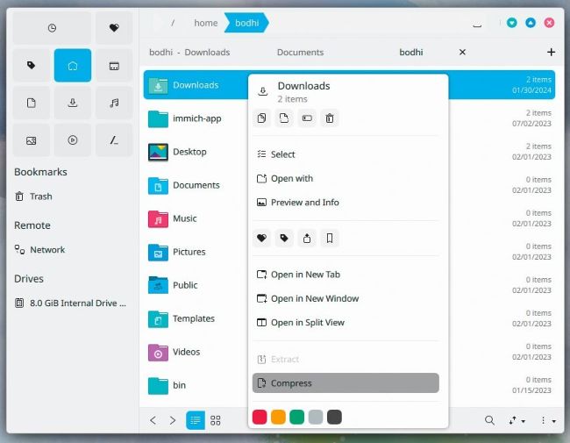The width and height of the screenshot is (570, 443).
Task: Add Downloads to bookmarks via bookmark icon
Action: tap(329, 238)
